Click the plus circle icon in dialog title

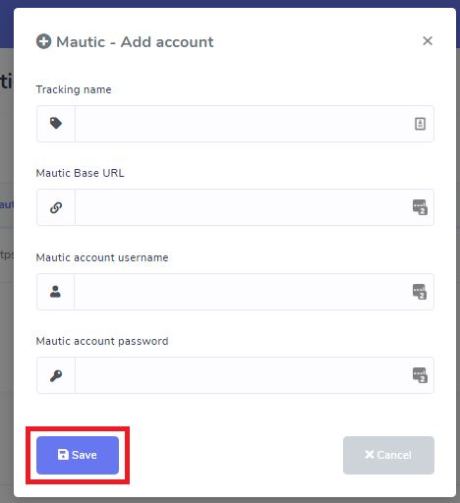point(43,41)
